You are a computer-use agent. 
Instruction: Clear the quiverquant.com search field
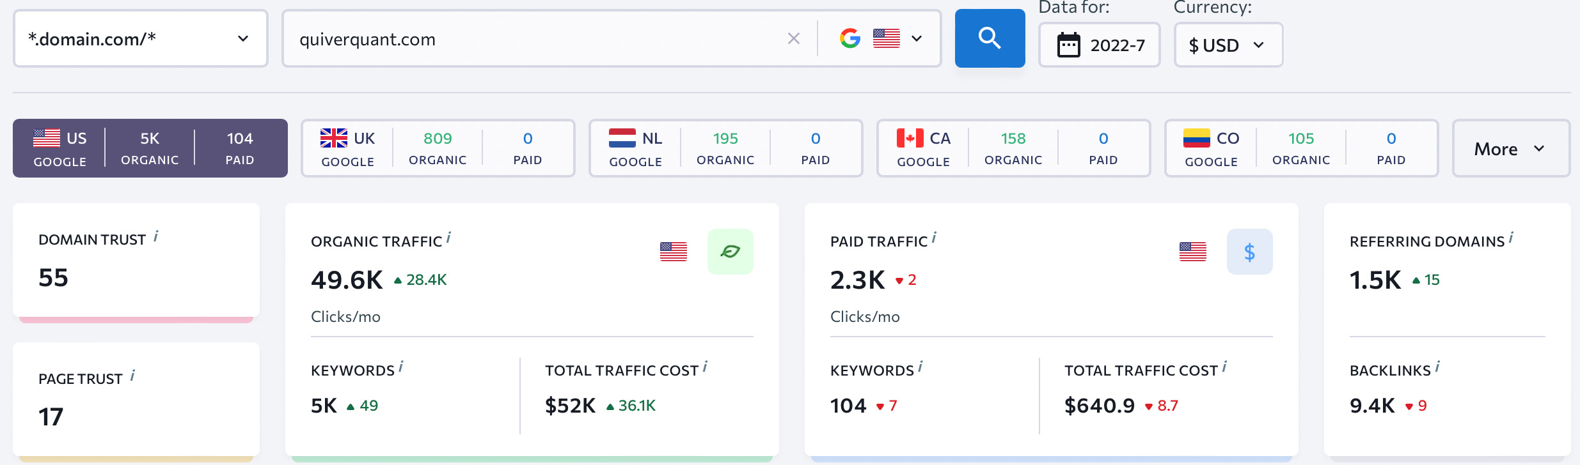click(x=794, y=39)
